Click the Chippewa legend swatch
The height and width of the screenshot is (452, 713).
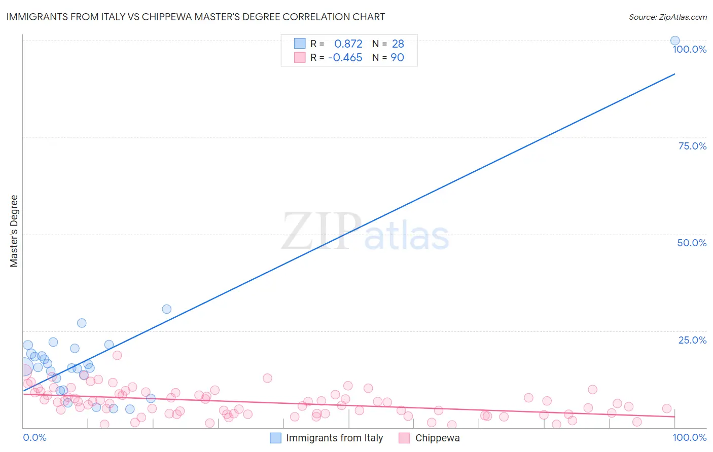[x=404, y=438]
